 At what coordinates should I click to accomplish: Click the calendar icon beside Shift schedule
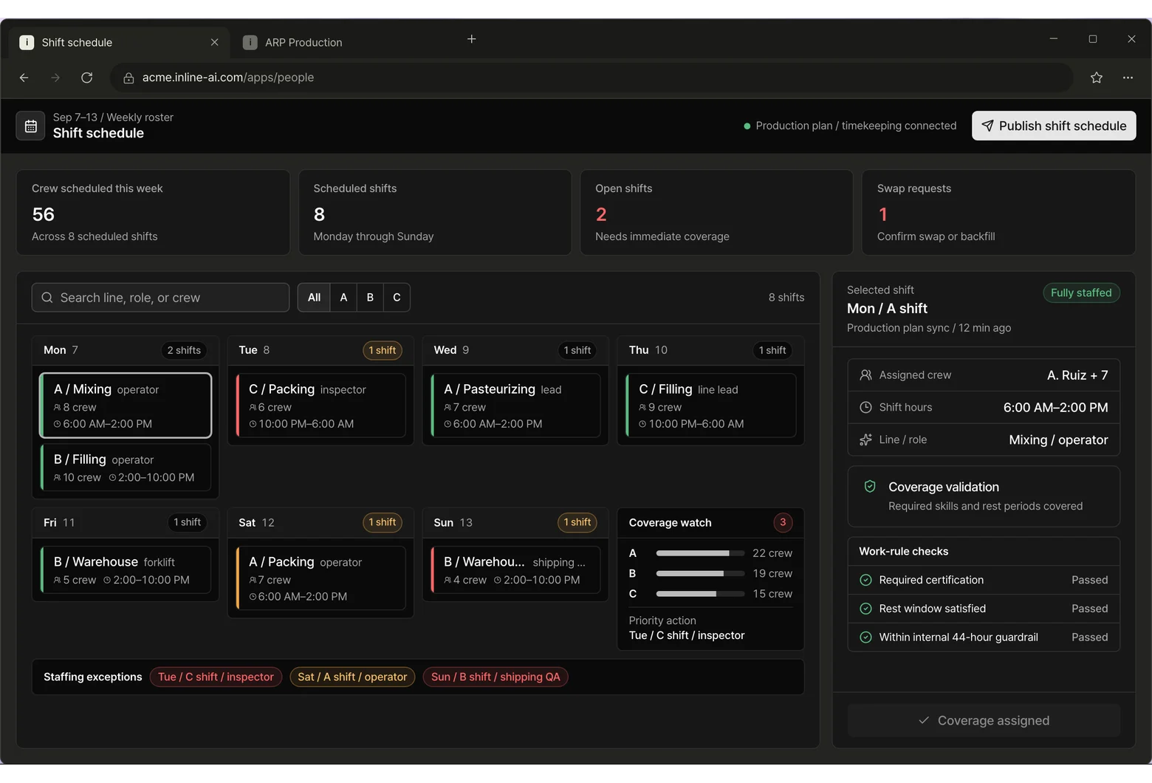31,126
